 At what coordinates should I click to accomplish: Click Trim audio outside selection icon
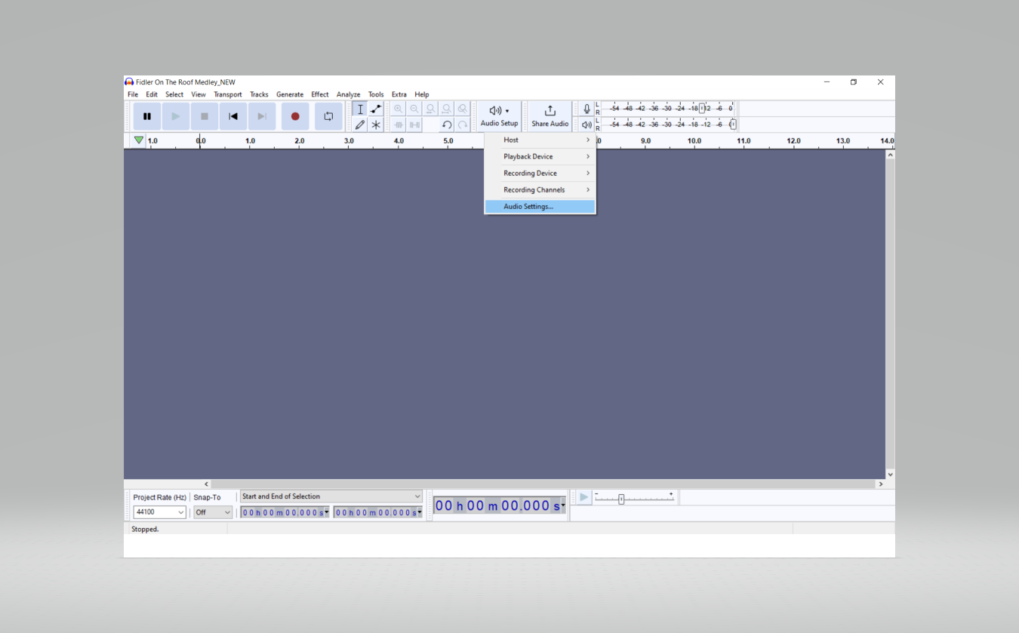[x=399, y=124]
